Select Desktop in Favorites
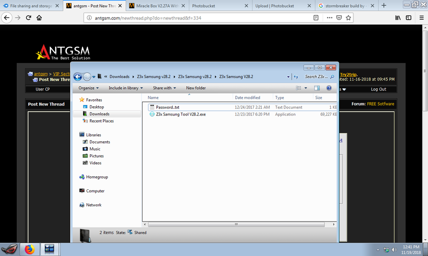 (97, 107)
